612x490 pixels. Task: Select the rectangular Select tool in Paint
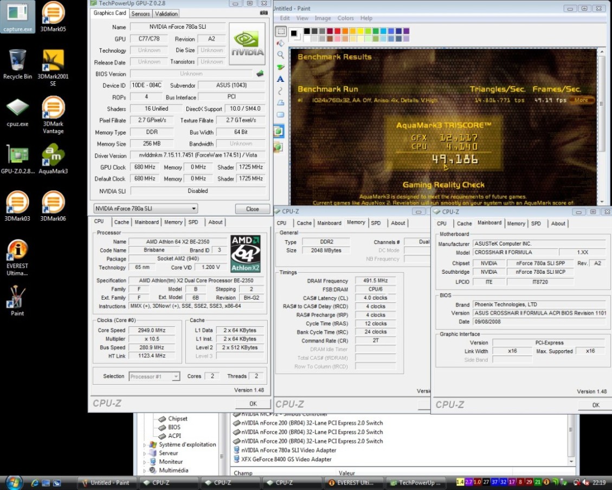281,31
